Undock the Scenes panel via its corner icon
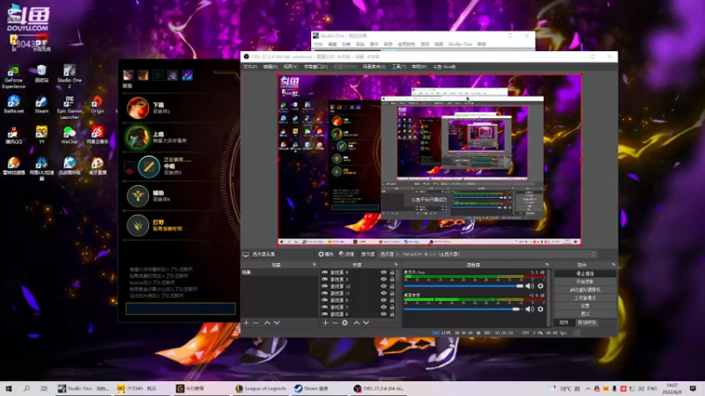The width and height of the screenshot is (705, 396). (315, 265)
